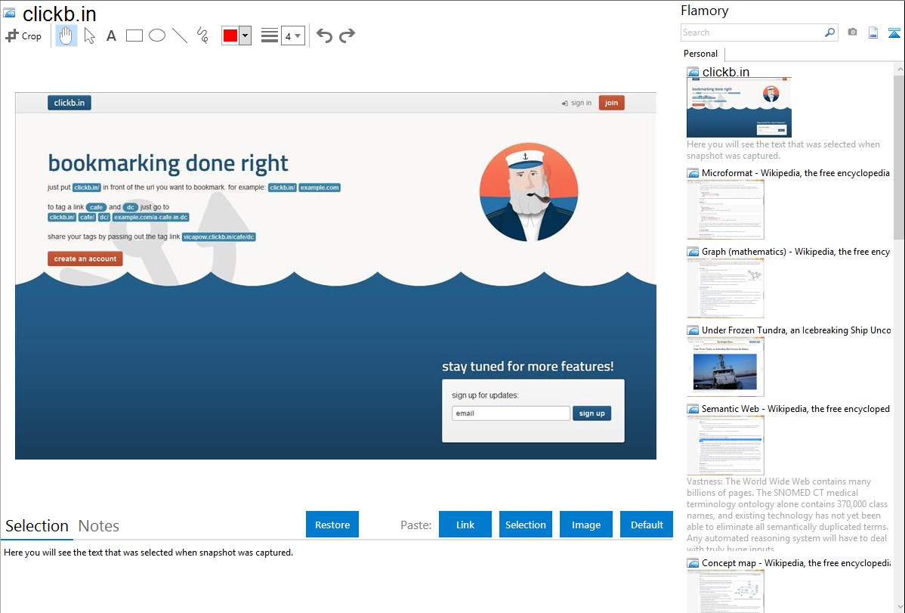Paste as Image
The width and height of the screenshot is (905, 613).
click(585, 525)
